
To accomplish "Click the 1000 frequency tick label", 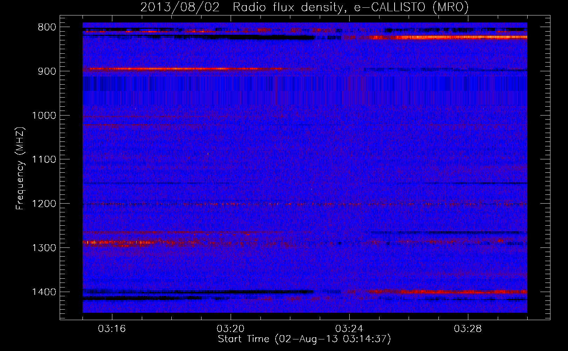I will [44, 115].
